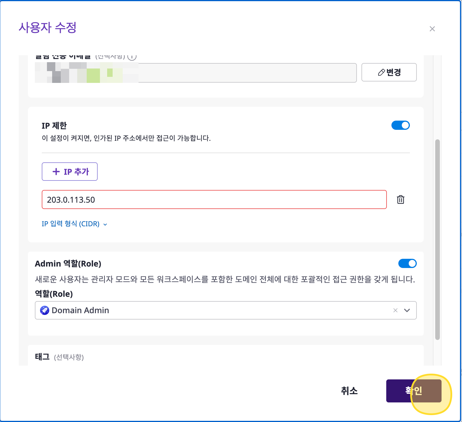Screen dimensions: 462x422
Task: Expand IP 입력 형식 (CIDR) help
Action: (x=74, y=224)
